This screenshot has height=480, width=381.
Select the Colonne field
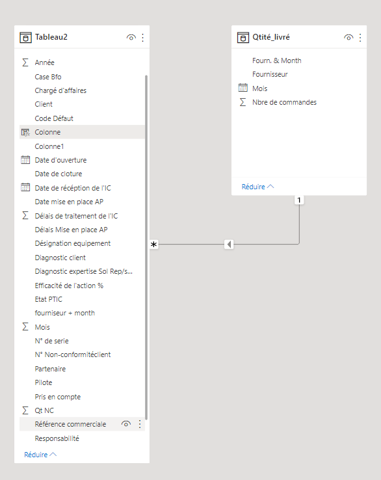click(x=82, y=132)
